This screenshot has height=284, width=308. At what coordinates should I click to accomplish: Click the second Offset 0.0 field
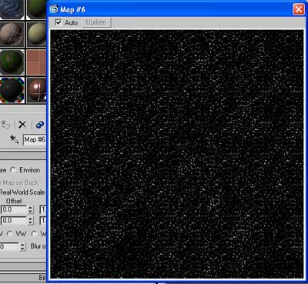tap(14, 221)
